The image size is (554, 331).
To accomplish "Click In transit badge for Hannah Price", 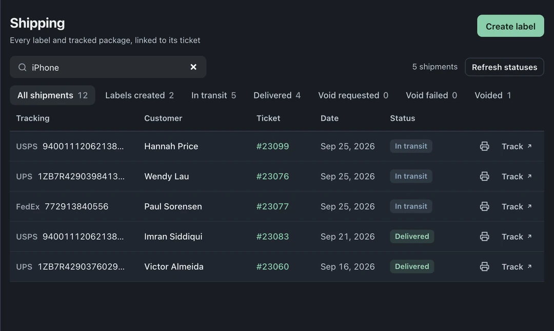I will coord(411,146).
